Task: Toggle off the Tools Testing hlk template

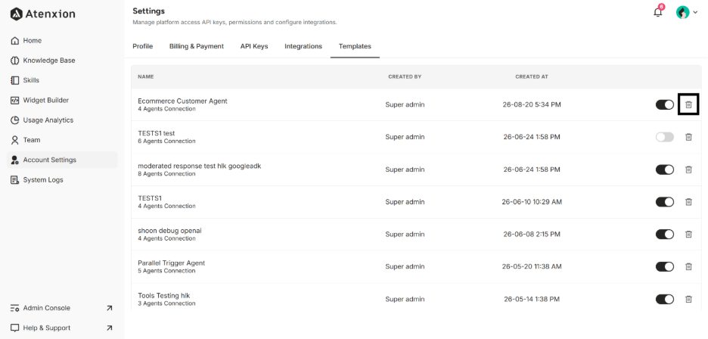Action: point(665,299)
